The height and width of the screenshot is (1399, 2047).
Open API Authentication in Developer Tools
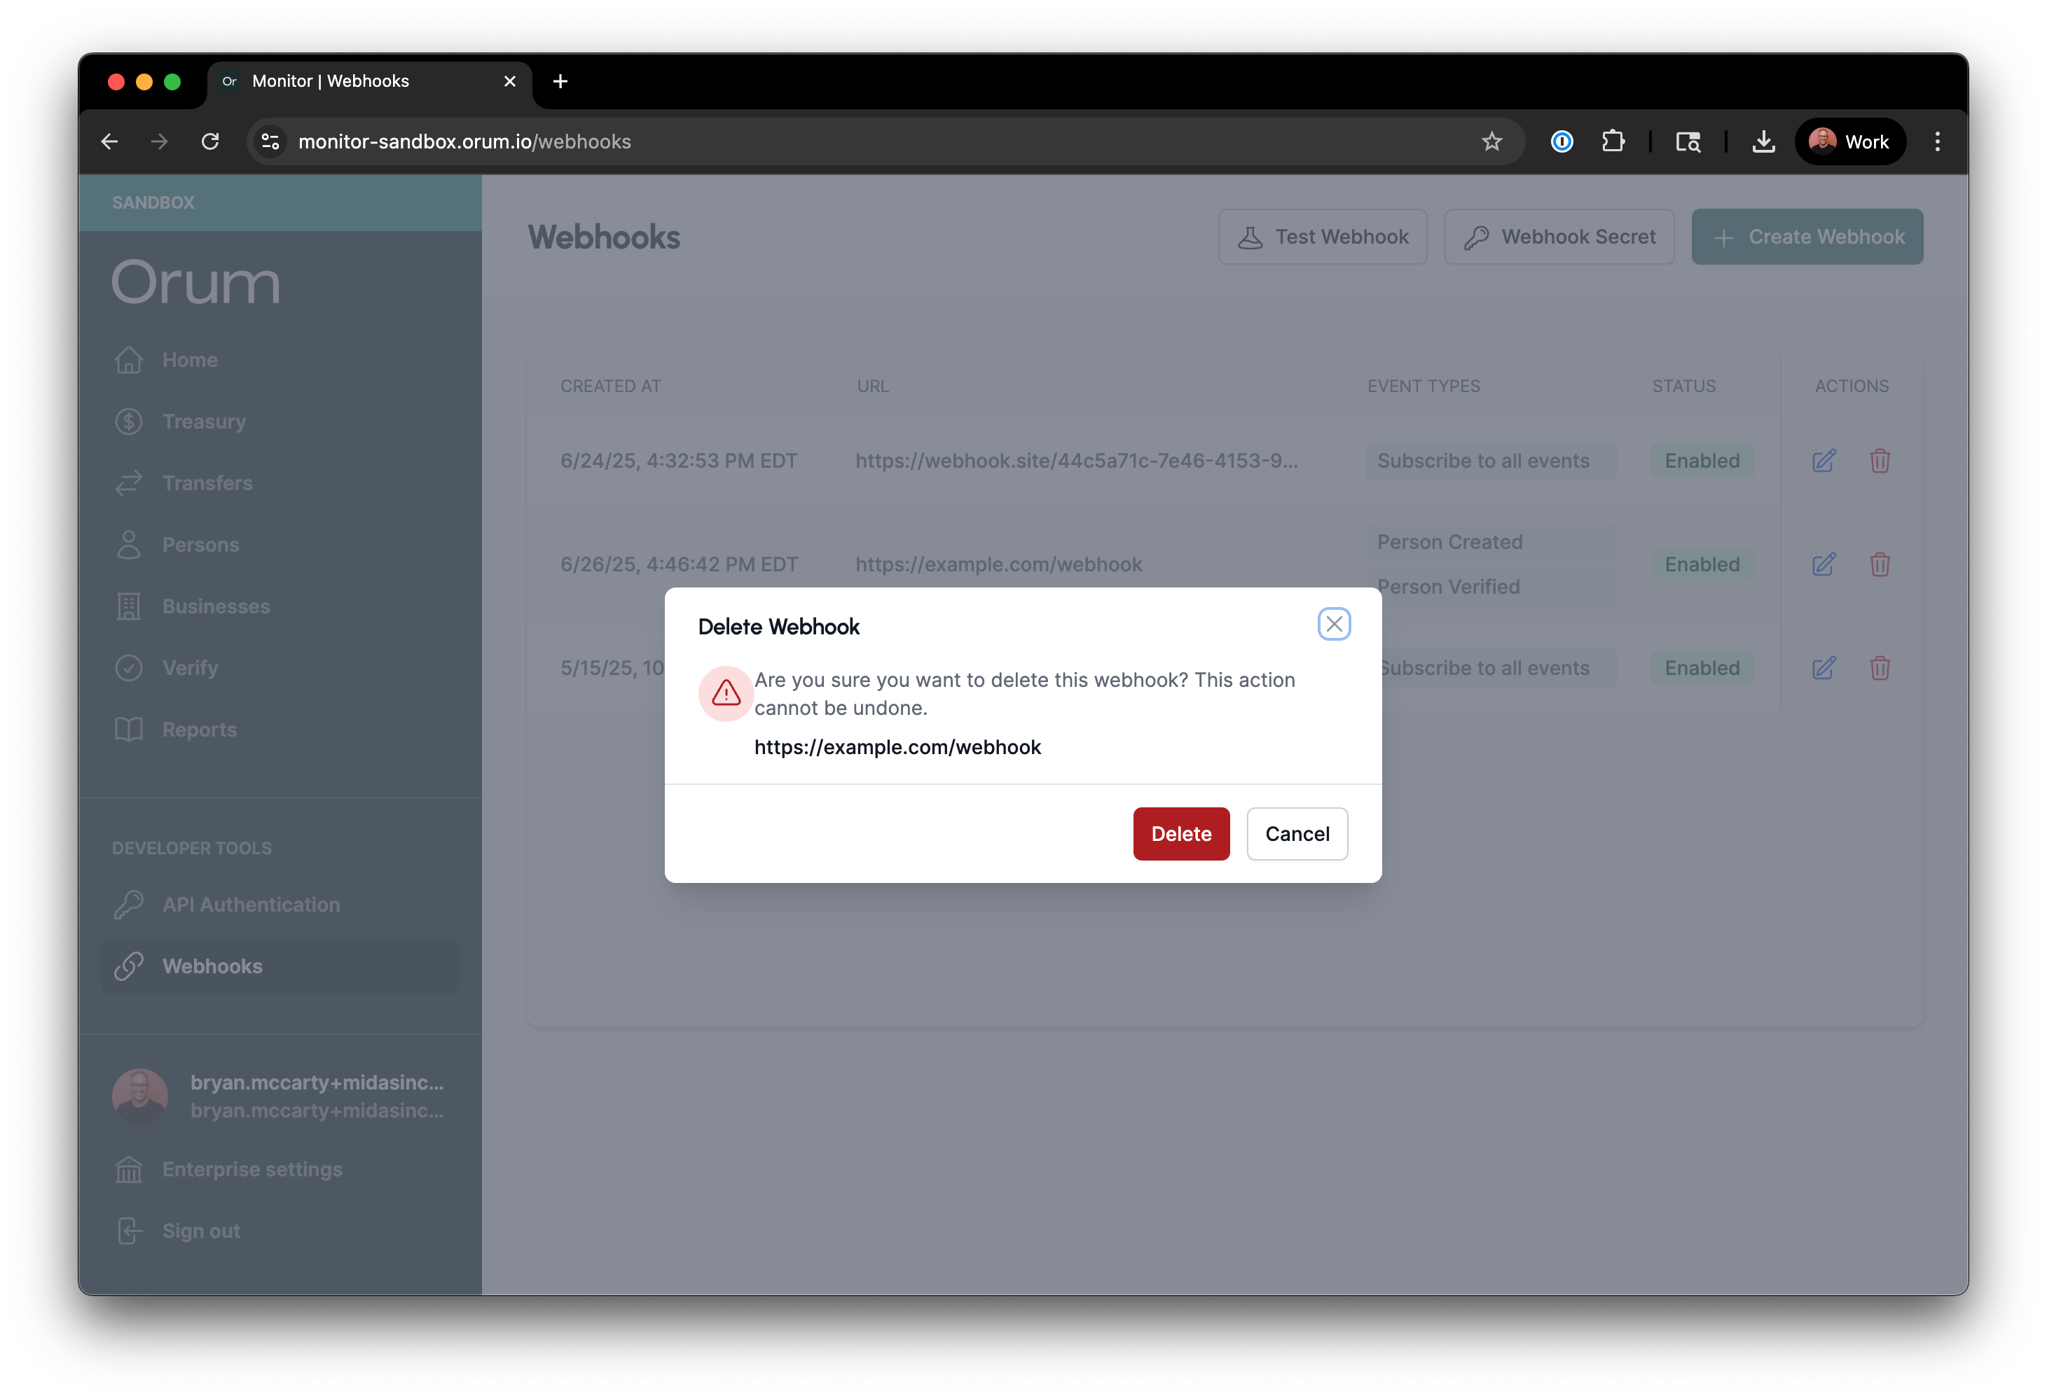pos(250,904)
